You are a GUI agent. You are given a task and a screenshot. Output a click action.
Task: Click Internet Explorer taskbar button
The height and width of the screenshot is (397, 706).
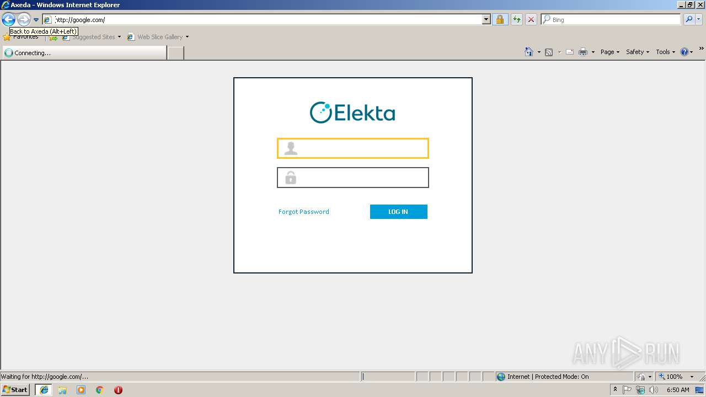pos(44,390)
